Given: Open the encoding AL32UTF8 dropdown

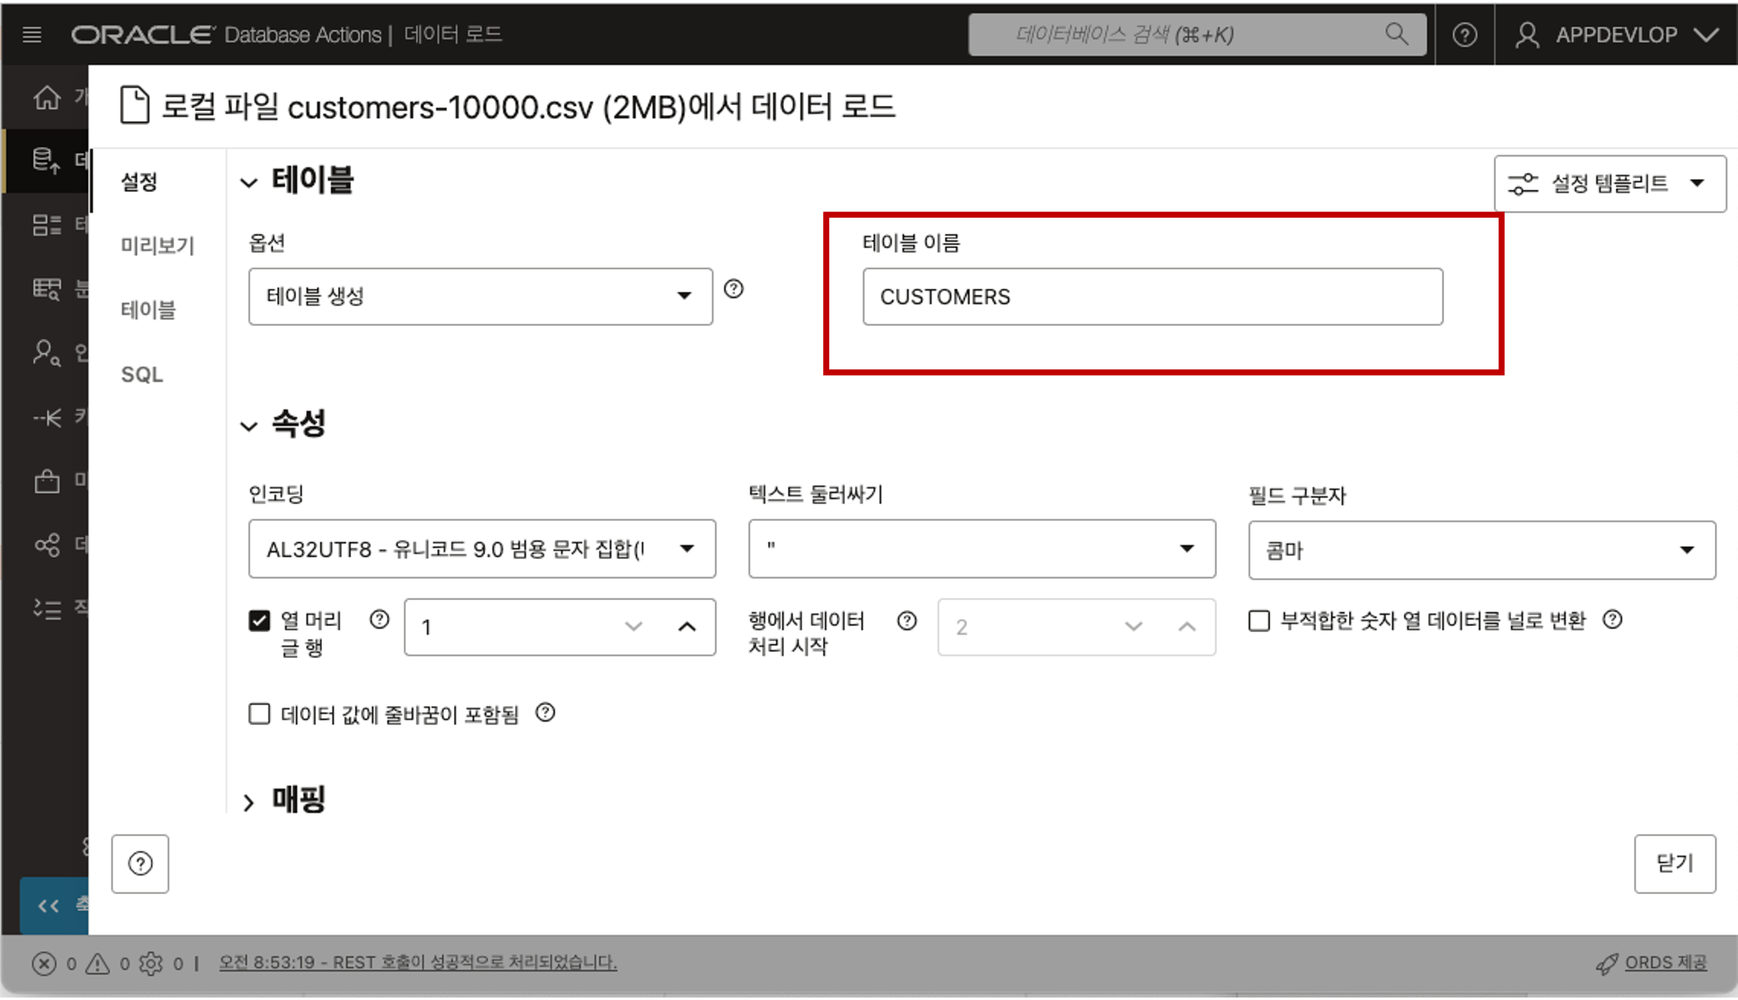Looking at the screenshot, I should [481, 548].
